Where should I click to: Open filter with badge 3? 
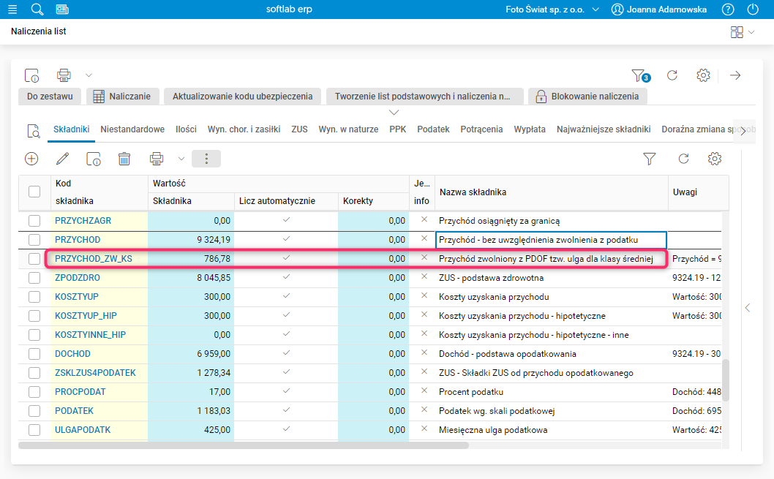click(x=639, y=75)
